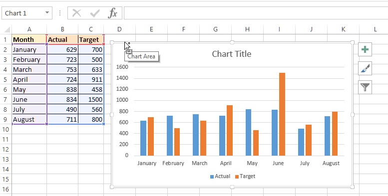Select the August cell in column A
Screen dimensions: 388x196
click(x=29, y=119)
